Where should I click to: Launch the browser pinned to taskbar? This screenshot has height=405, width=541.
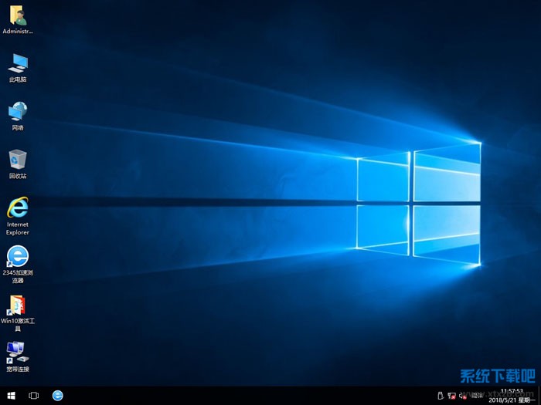pos(58,395)
